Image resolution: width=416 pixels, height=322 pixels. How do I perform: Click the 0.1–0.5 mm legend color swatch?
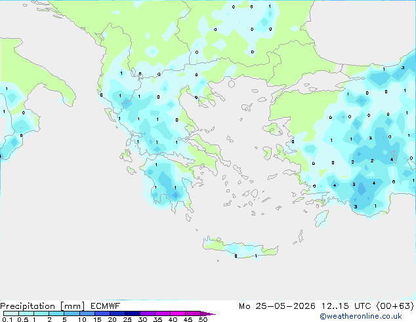11,313
